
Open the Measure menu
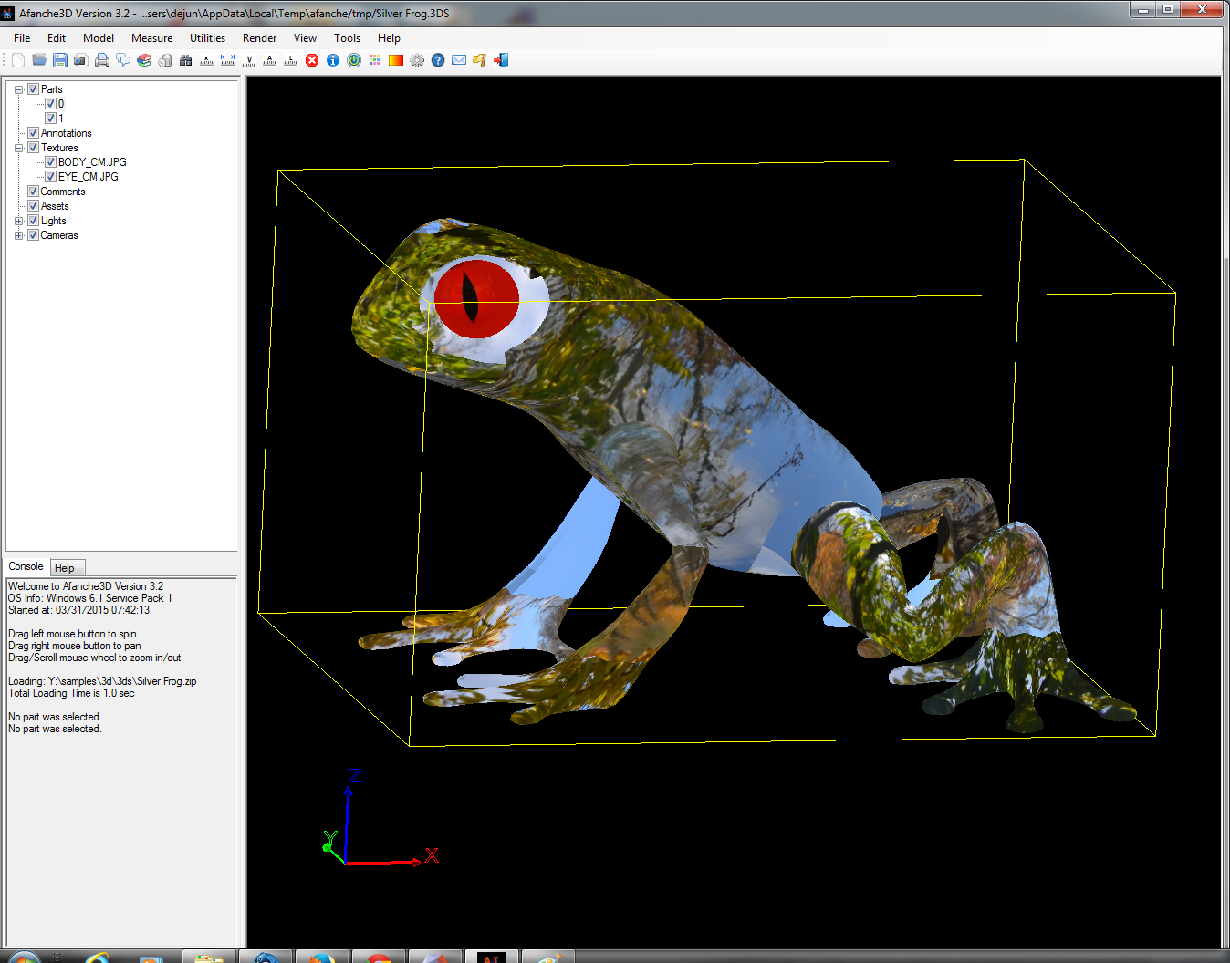[x=151, y=38]
